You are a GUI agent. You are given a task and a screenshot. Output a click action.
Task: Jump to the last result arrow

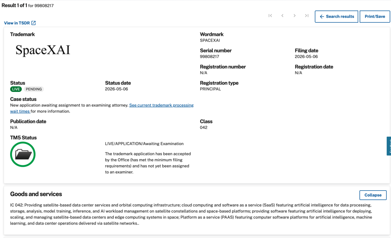coord(307,16)
